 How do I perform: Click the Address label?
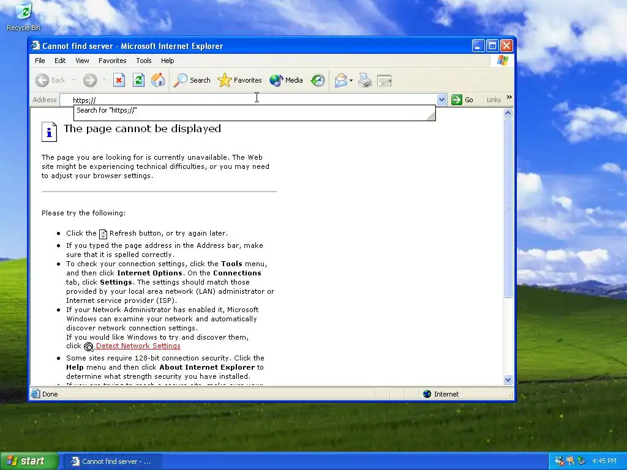pyautogui.click(x=44, y=100)
